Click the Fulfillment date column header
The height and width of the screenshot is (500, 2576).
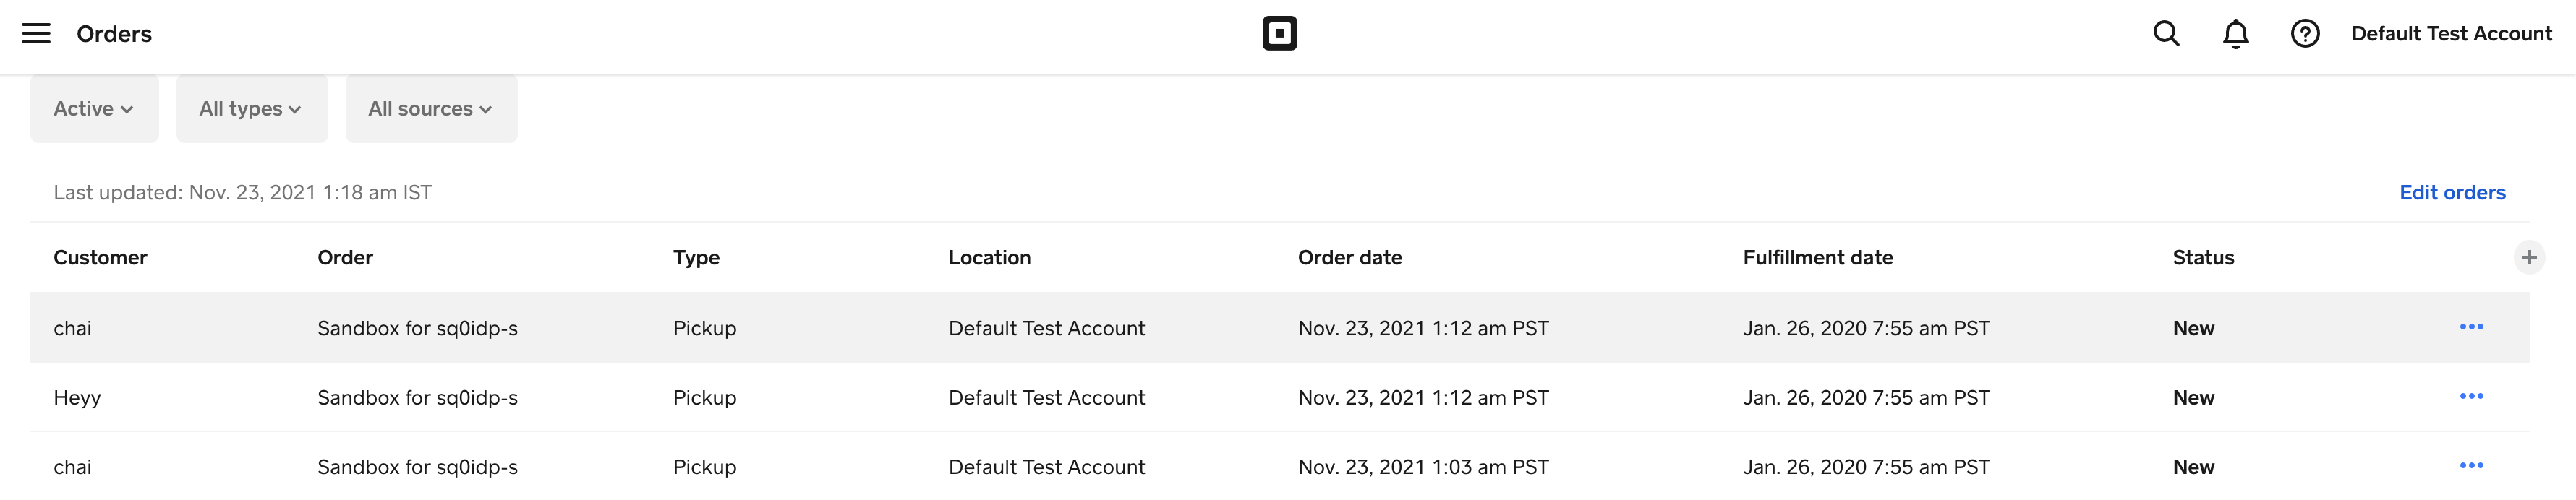(1817, 258)
